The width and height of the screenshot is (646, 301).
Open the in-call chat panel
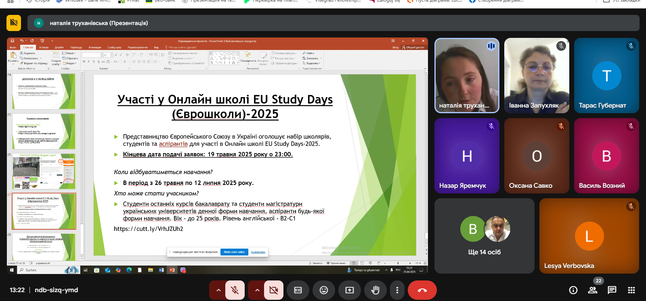pos(612,290)
